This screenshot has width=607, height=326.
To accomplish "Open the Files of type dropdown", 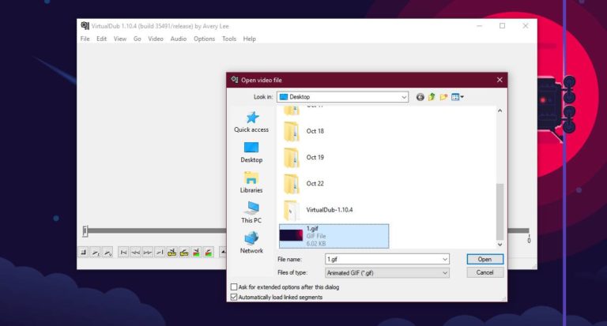I will coord(445,272).
